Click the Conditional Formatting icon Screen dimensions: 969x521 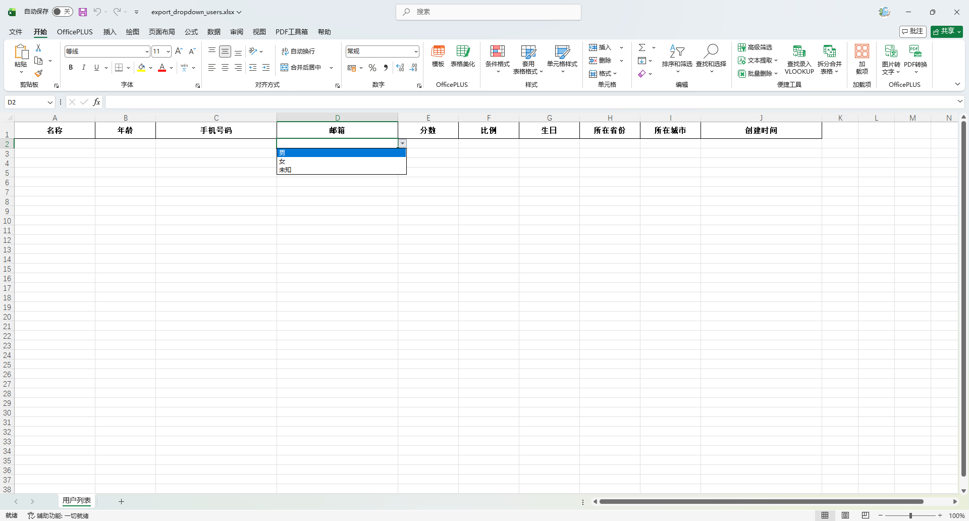click(x=497, y=52)
